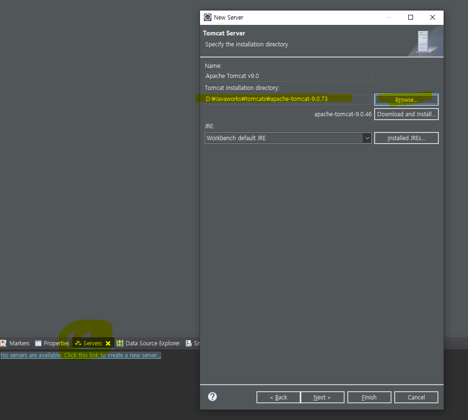Click the Browse... button
This screenshot has height=420, width=468.
pos(406,99)
